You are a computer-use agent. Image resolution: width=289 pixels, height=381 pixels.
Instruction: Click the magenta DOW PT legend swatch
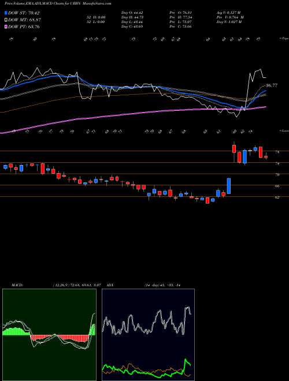(x=6, y=27)
